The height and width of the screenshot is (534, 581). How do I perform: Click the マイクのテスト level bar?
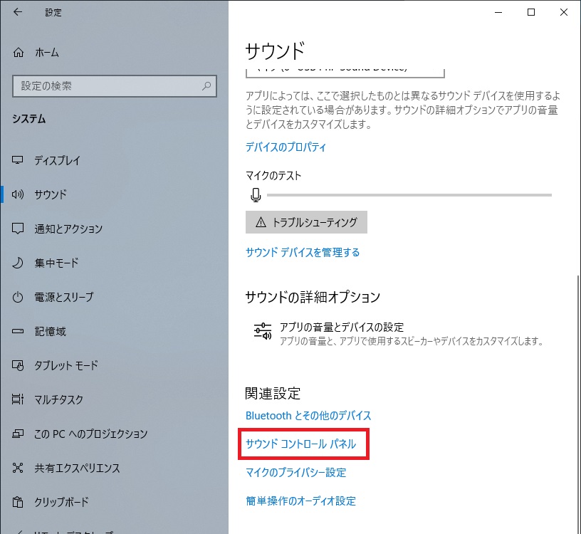click(x=409, y=194)
